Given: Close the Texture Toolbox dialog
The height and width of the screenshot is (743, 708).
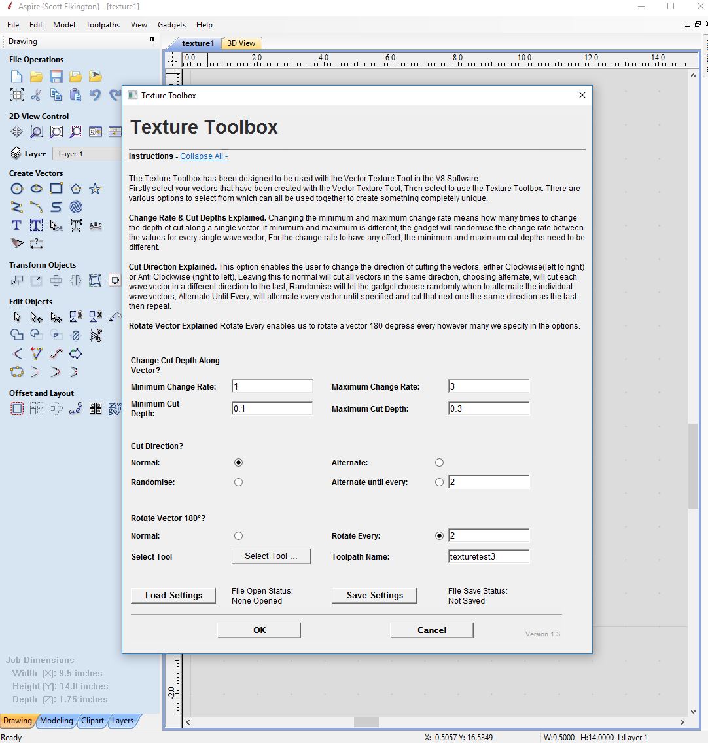Looking at the screenshot, I should pyautogui.click(x=582, y=95).
